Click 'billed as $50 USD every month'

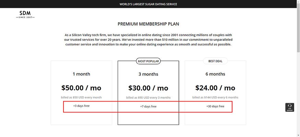[81, 97]
